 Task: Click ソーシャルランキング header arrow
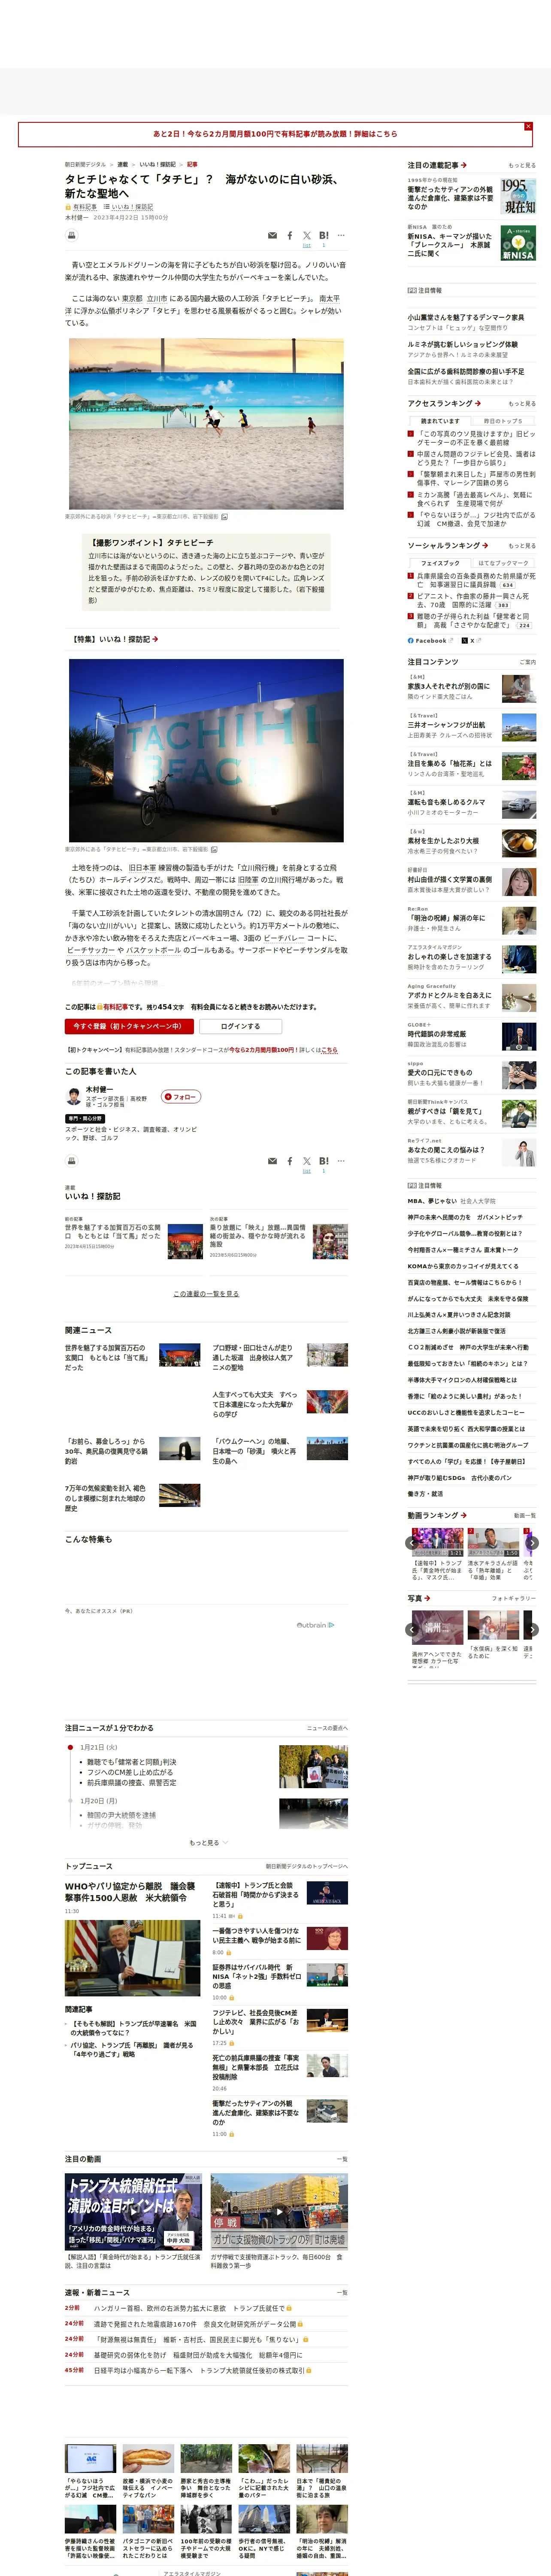tap(485, 546)
